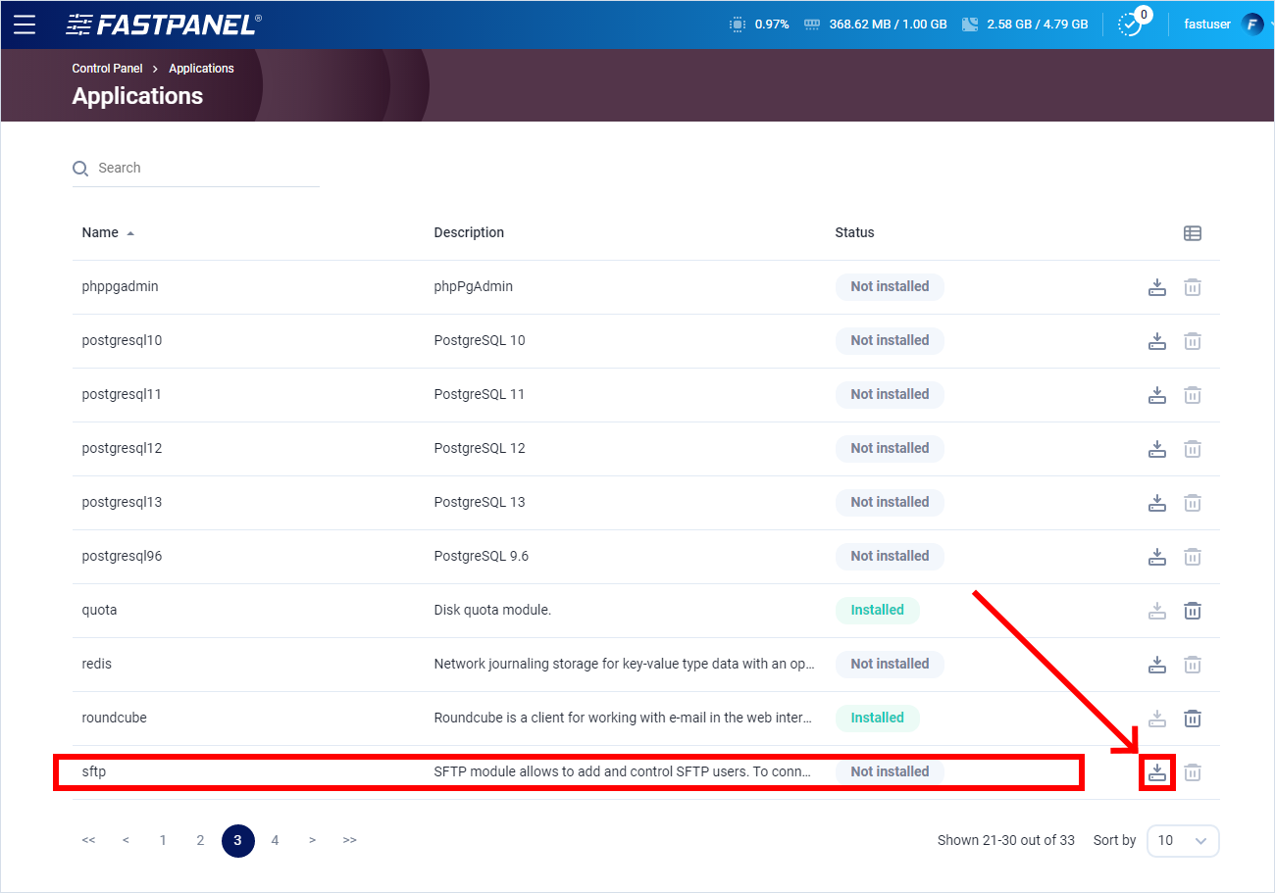This screenshot has width=1275, height=893.
Task: Click the delete icon for phppgadmin
Action: click(x=1193, y=287)
